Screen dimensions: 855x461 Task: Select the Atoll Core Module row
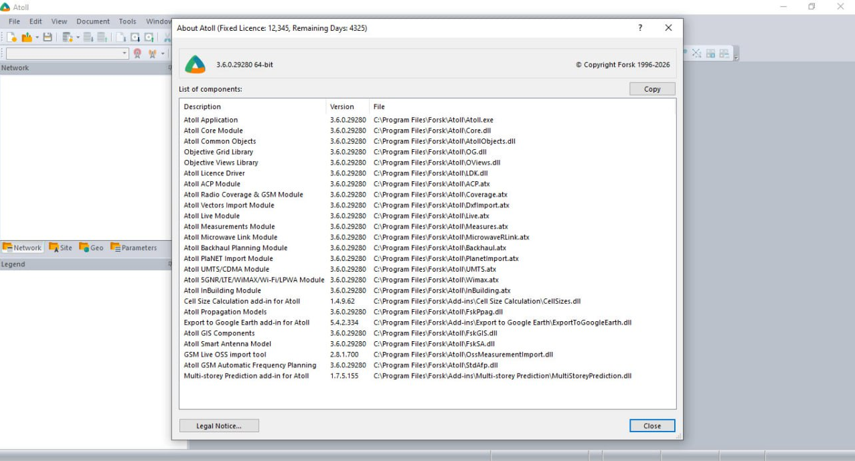click(427, 130)
